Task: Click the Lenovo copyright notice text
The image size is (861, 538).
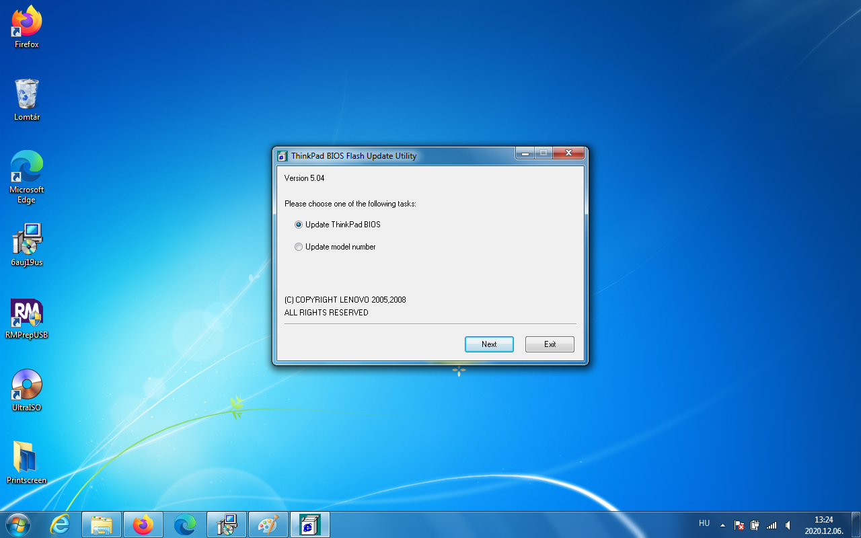Action: 345,306
